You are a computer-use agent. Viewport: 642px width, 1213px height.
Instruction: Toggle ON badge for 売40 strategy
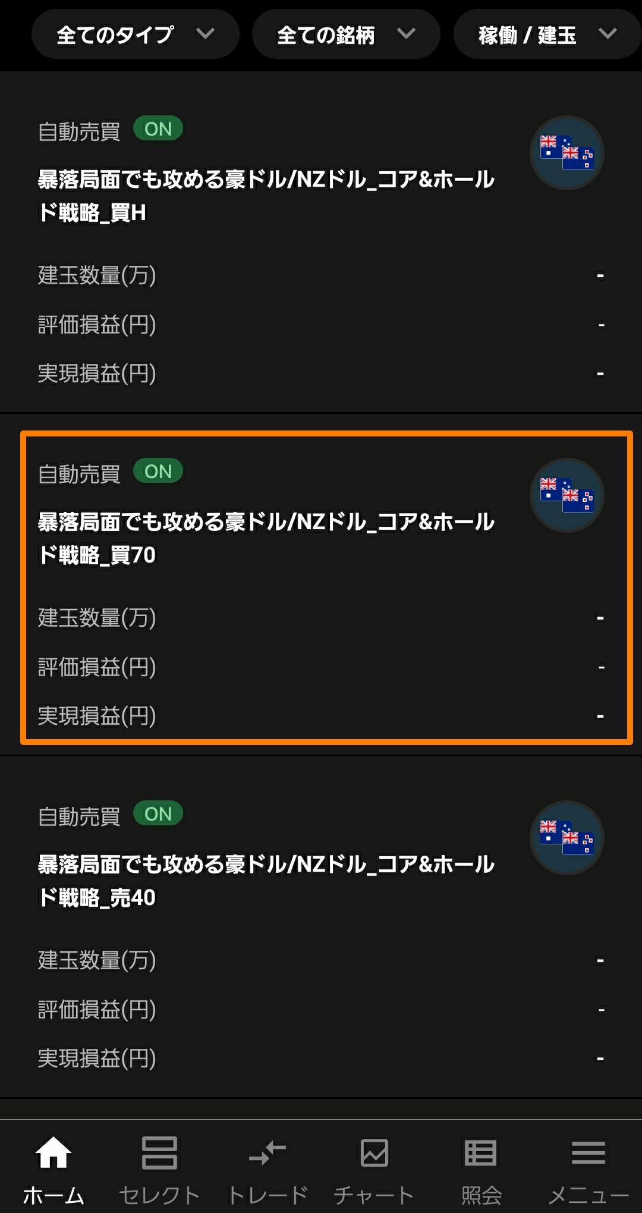click(x=158, y=813)
